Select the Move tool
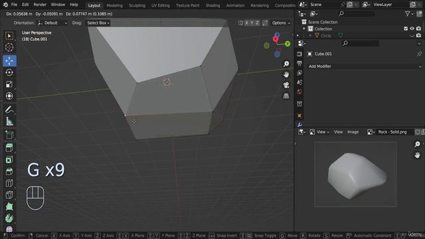 9,60
